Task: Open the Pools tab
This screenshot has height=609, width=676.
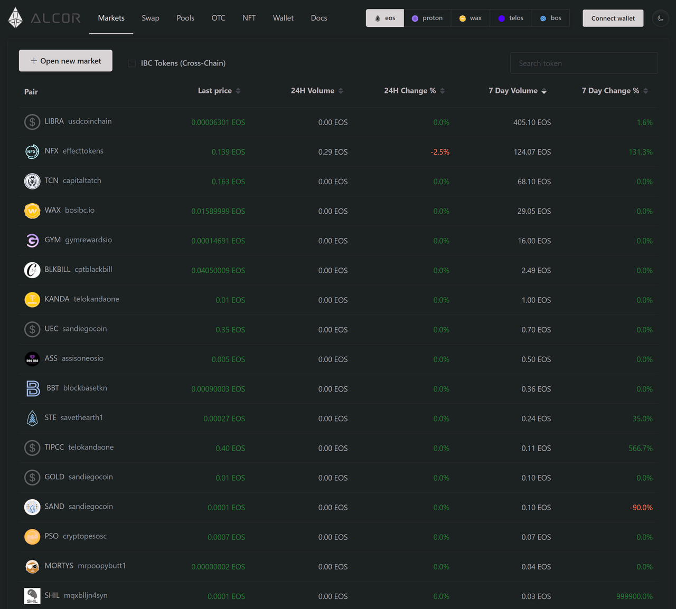Action: tap(185, 18)
